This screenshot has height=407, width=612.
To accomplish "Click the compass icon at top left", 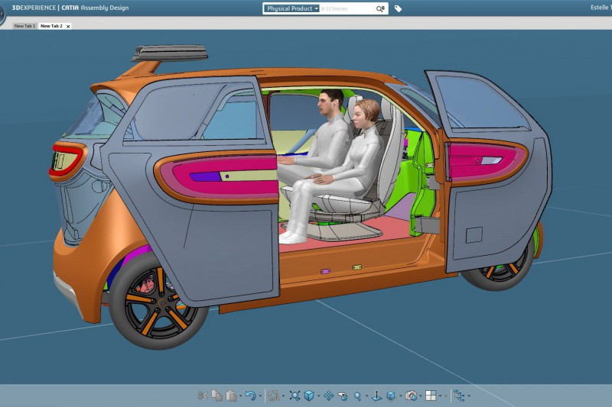I will tap(2, 14).
